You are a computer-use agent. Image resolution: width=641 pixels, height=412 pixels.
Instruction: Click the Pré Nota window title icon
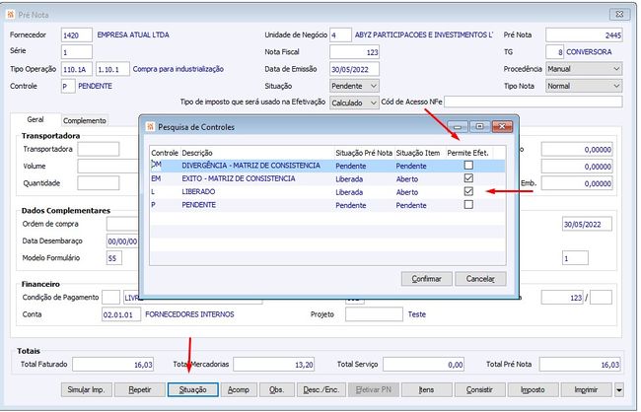coord(11,15)
